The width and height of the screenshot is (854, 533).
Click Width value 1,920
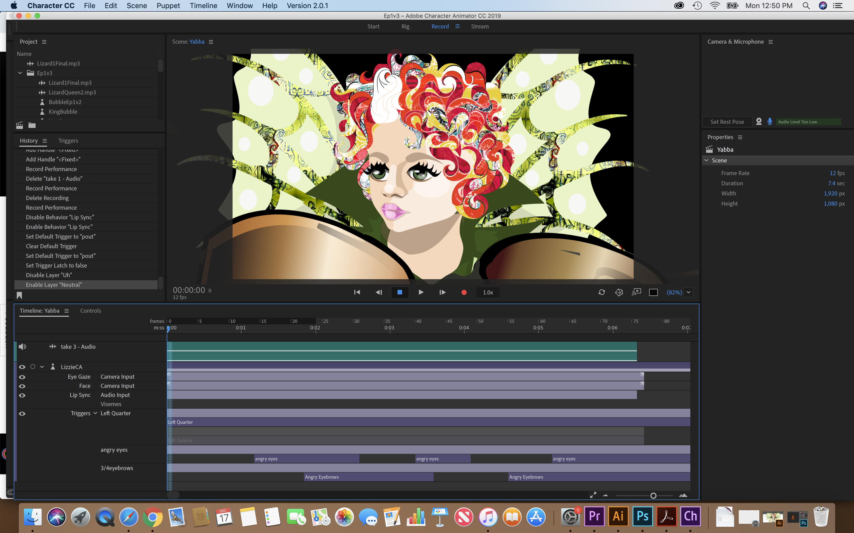(830, 193)
